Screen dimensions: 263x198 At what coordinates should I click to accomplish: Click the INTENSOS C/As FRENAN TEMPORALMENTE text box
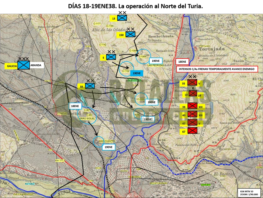coord(217,69)
